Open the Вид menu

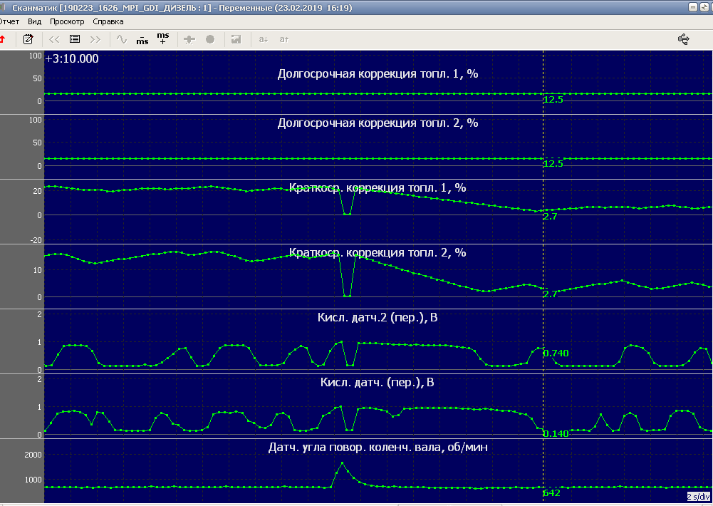pos(34,21)
